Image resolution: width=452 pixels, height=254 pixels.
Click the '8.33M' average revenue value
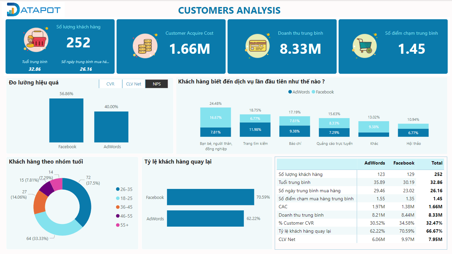pos(300,49)
